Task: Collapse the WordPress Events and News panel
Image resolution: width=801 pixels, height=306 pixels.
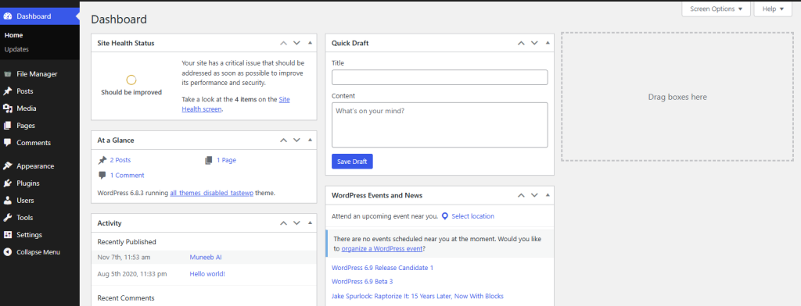Action: (548, 195)
